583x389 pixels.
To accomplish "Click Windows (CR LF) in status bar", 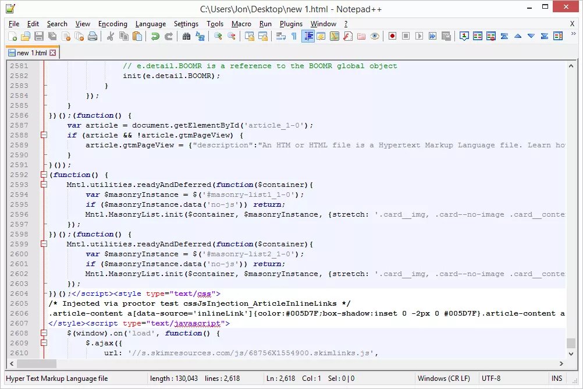I will (443, 379).
